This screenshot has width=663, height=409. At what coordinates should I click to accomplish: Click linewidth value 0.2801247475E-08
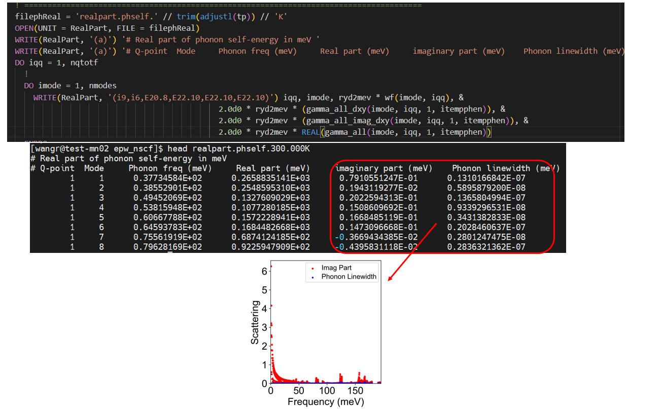coord(486,237)
